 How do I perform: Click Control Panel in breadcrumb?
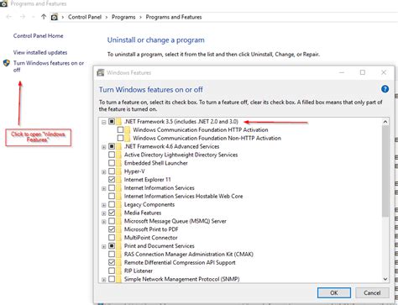(85, 17)
